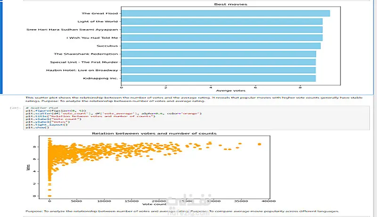Click tick value 2 on the scatter y-axis
The image size is (377, 217).
(34, 184)
